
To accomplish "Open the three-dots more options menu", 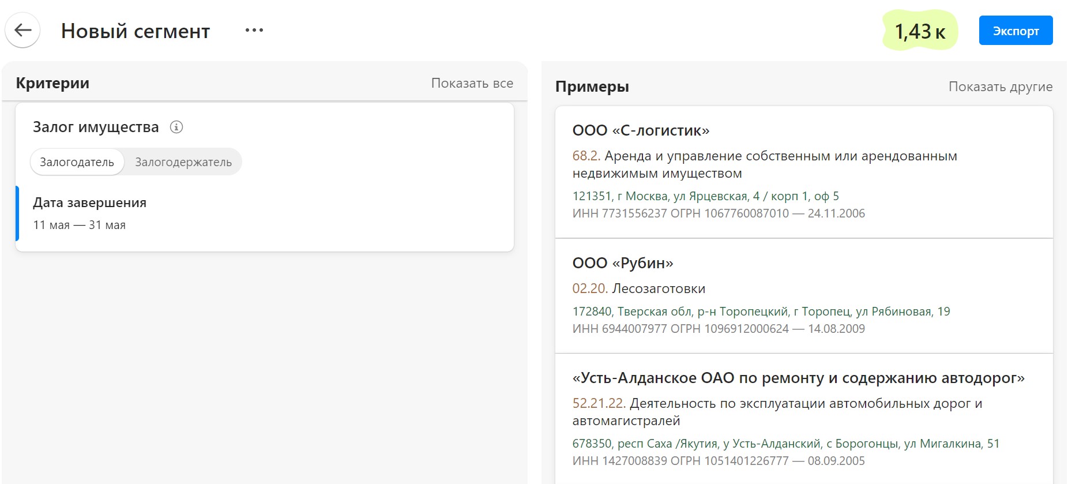I will tap(254, 31).
